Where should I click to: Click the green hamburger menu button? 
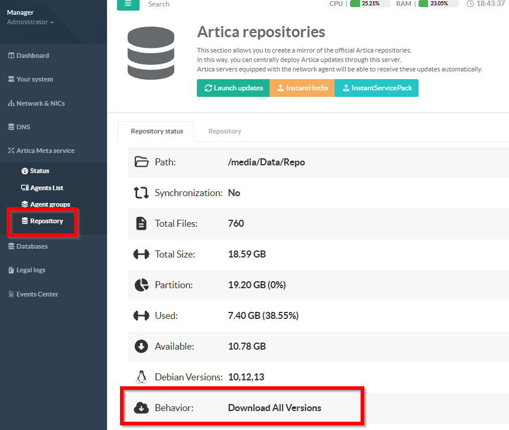[x=128, y=4]
